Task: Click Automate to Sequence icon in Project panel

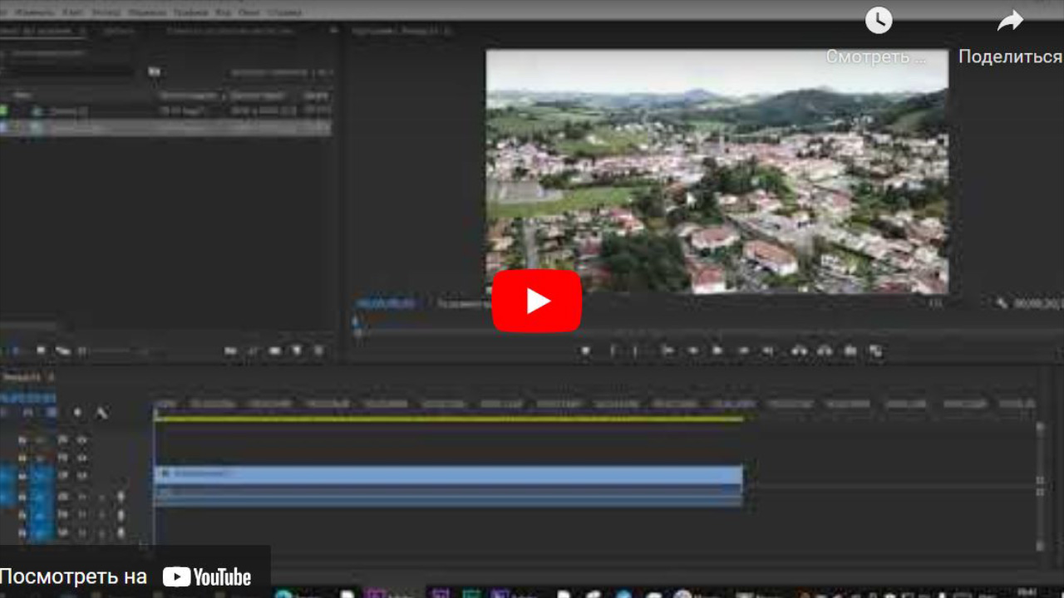Action: coord(231,351)
